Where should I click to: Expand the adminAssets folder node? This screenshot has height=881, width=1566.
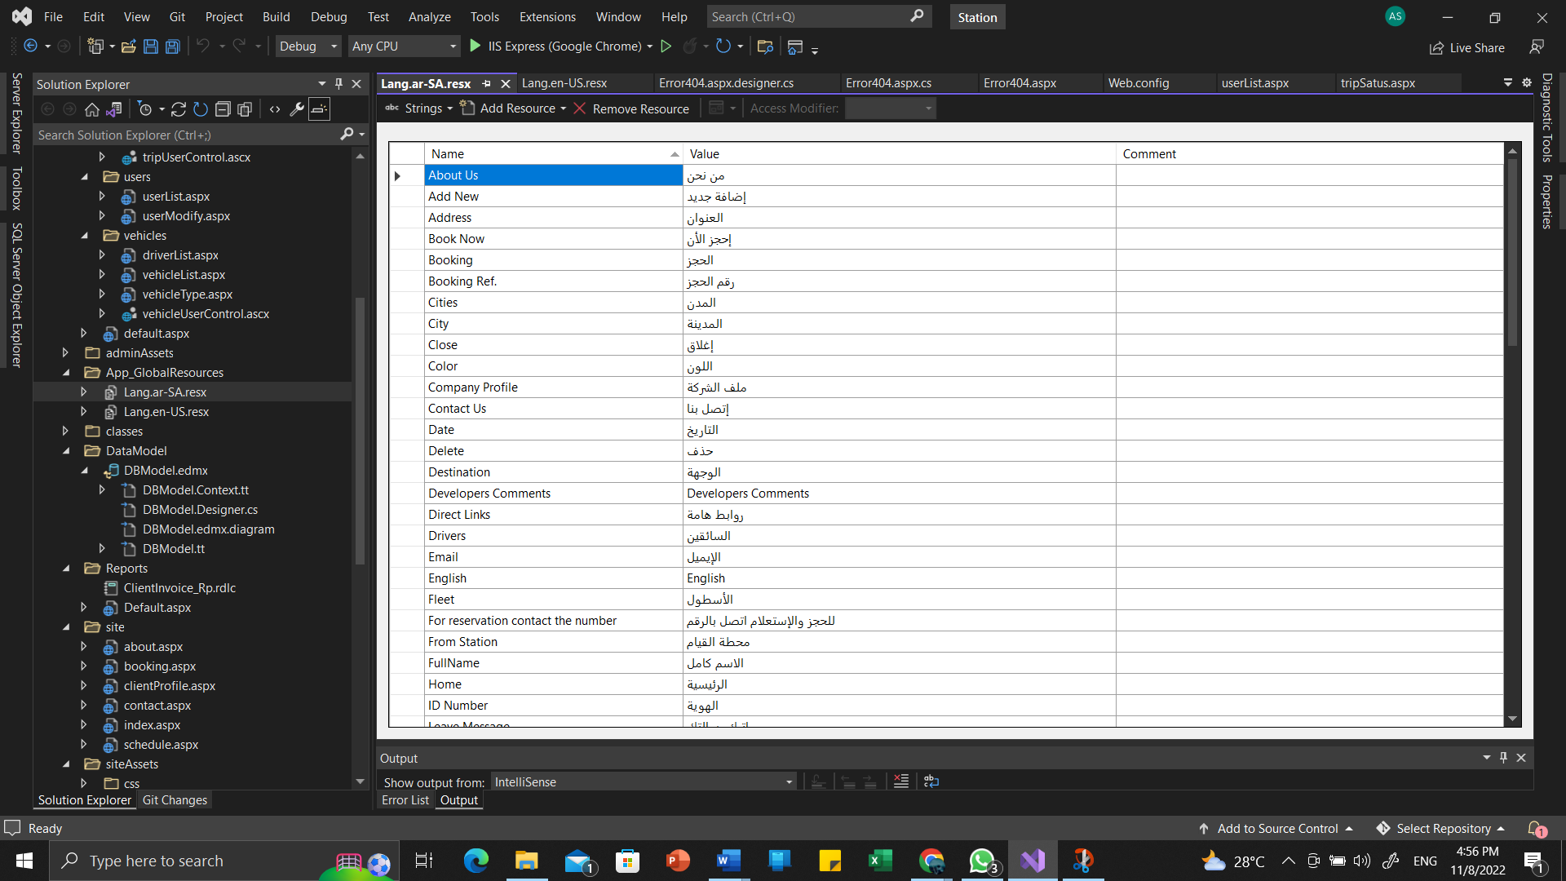66,353
